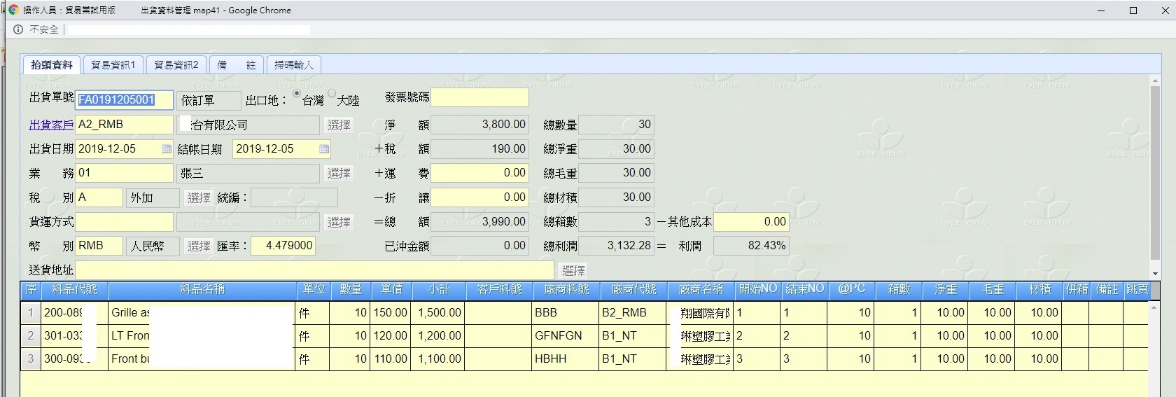The image size is (1176, 397).
Task: Click the 料品名稱 column header
Action: pos(202,290)
